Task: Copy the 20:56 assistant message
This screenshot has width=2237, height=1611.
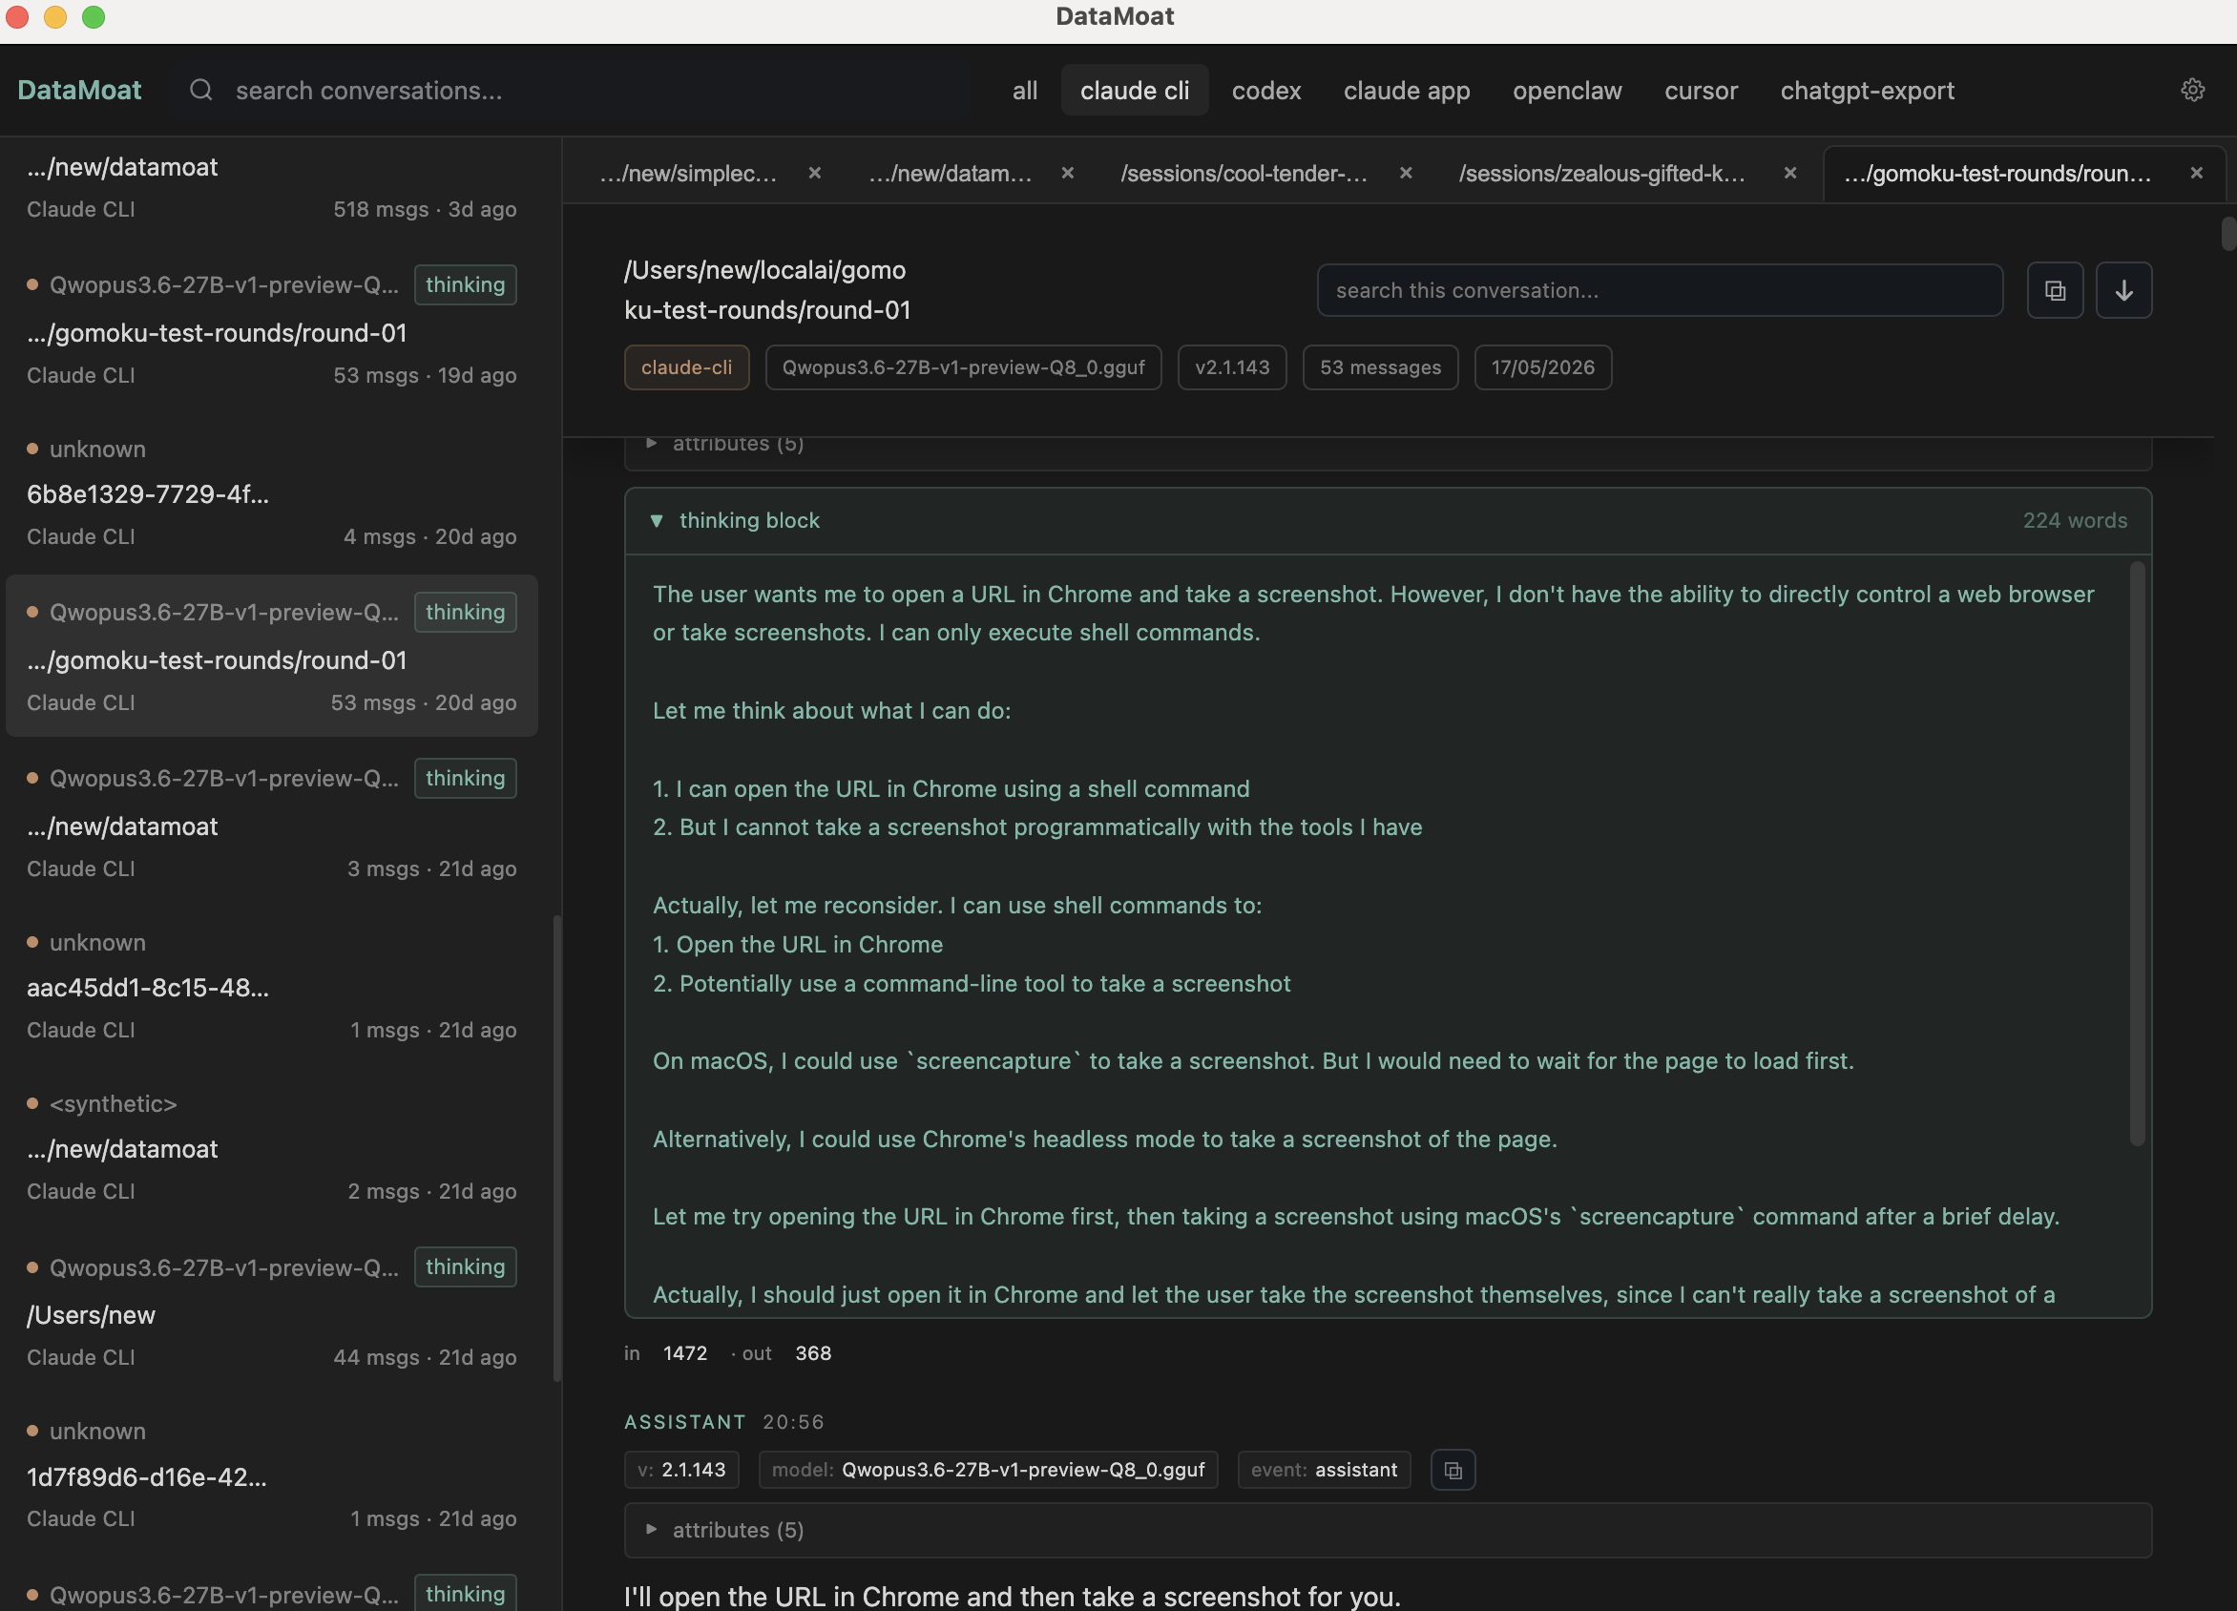Action: 1453,1470
